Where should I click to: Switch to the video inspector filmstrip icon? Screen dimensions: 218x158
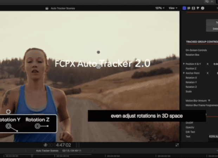(x=193, y=8)
